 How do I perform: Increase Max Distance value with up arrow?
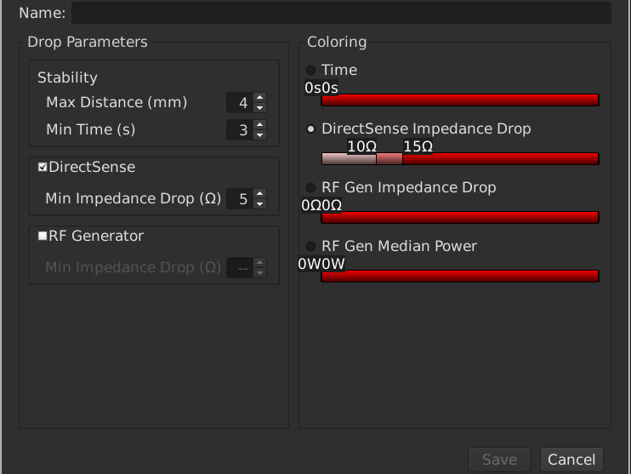tap(260, 98)
